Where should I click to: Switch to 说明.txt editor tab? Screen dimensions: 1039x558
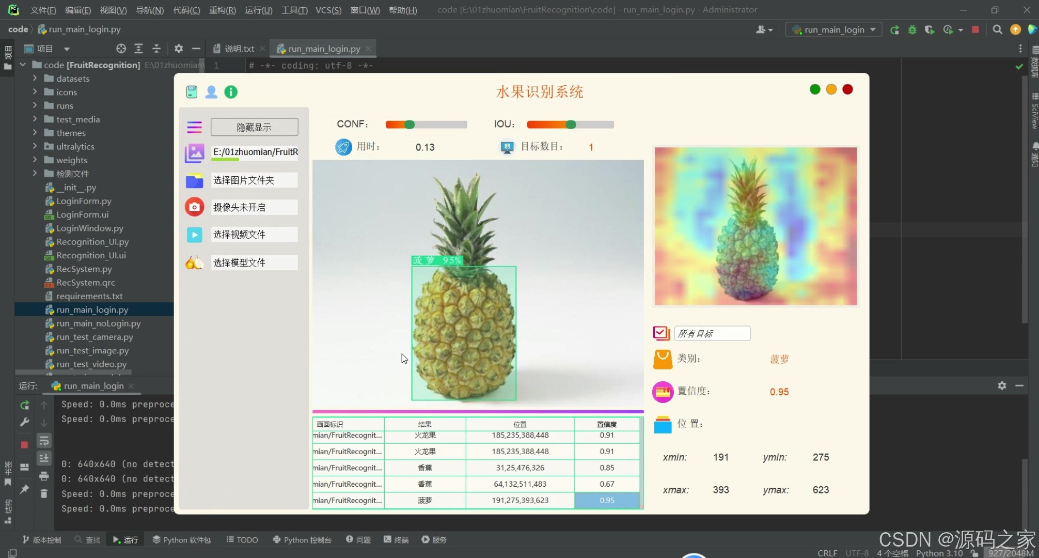coord(239,49)
